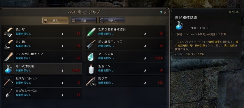Click the blue flask icon in tooltip panel

179,26
